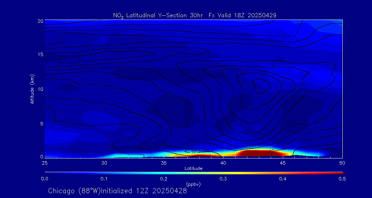This screenshot has width=372, height=198.
Task: Click the plot title "NO2 Latitudinal Y-Section 30hr Fx Valid 18Z 20250429"
Action: tap(195, 15)
